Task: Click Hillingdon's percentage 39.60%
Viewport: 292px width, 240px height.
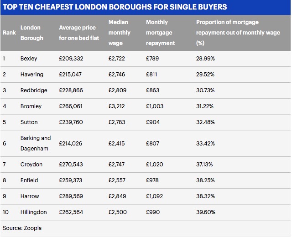Action: tap(206, 212)
